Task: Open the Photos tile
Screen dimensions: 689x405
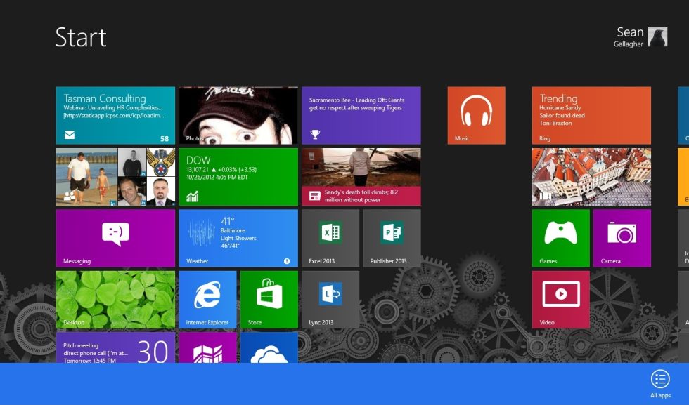Action: [x=236, y=114]
